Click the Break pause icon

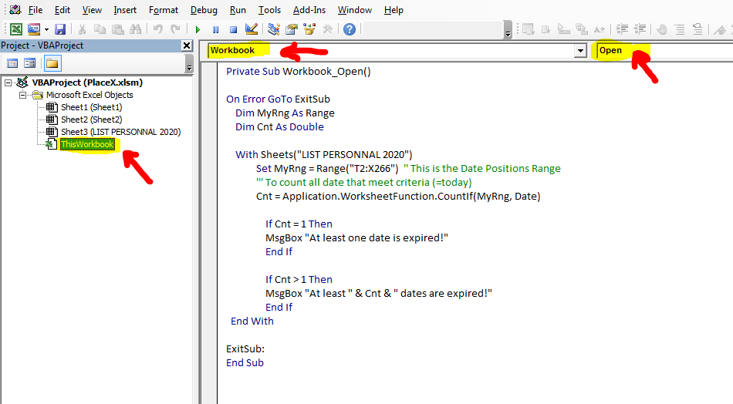215,29
